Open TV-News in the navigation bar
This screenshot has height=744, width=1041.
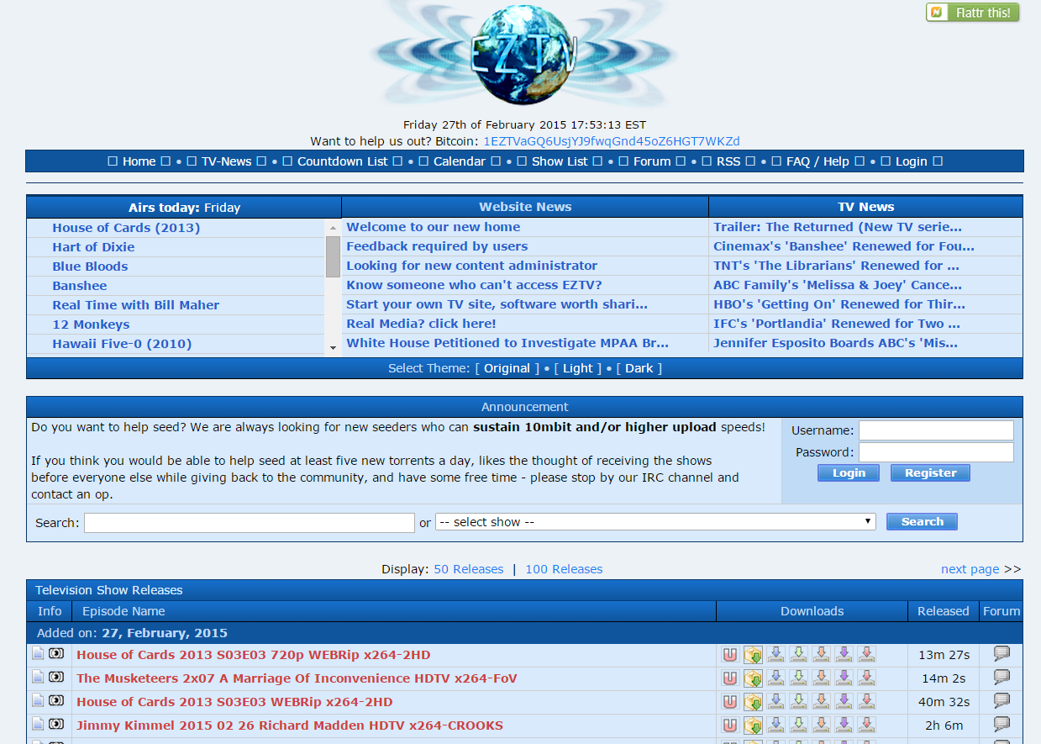(x=226, y=161)
